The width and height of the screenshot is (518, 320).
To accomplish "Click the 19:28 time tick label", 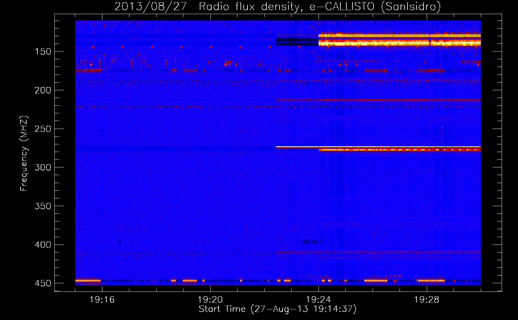I will tap(427, 300).
